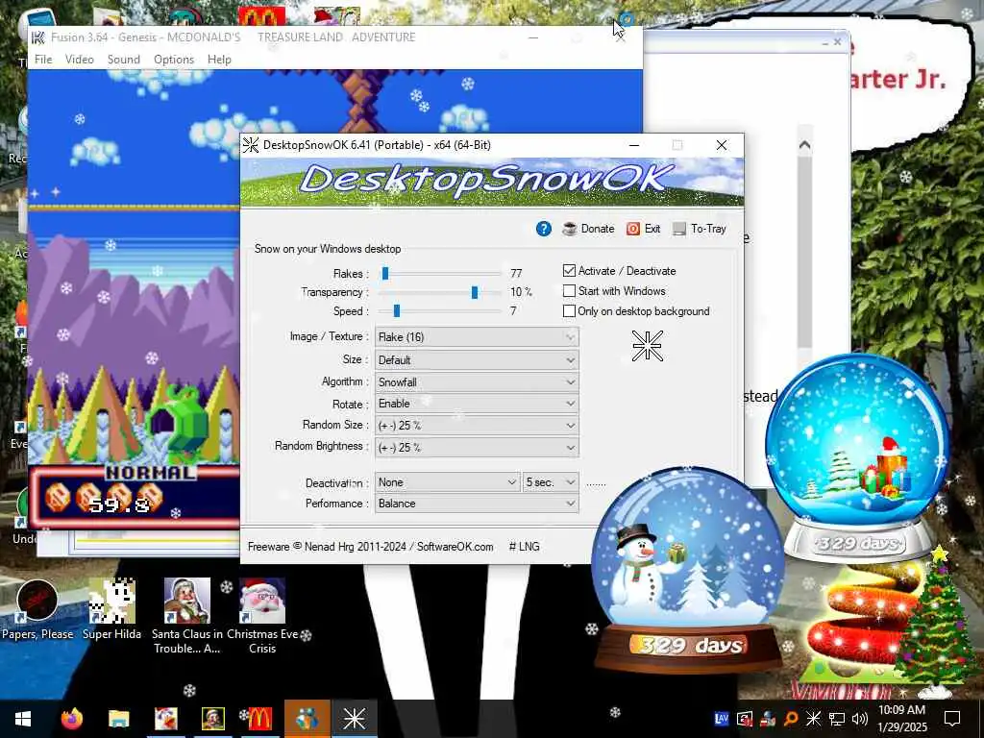
Task: Click scroll-up arrow in background white window
Action: (804, 146)
